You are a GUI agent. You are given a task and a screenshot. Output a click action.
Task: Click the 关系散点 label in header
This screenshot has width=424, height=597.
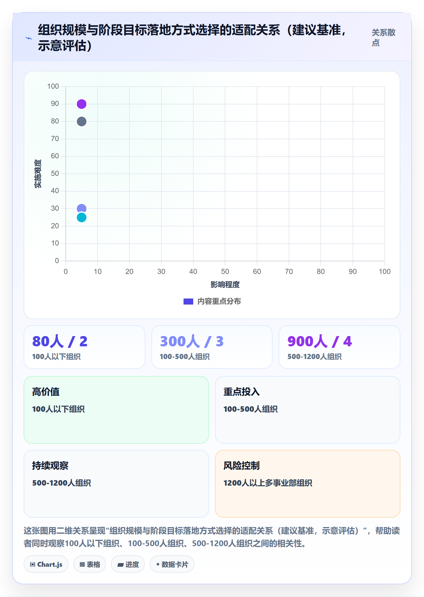point(383,38)
